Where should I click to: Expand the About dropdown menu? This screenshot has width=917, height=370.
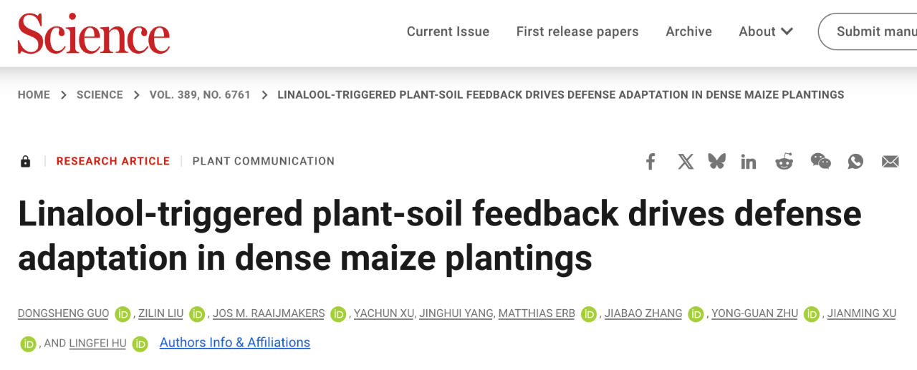click(x=766, y=31)
